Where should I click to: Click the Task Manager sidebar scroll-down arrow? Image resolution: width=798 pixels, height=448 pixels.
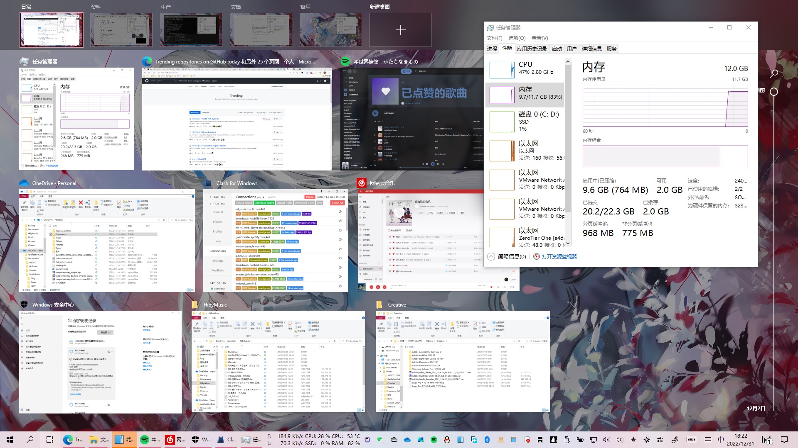coord(568,244)
